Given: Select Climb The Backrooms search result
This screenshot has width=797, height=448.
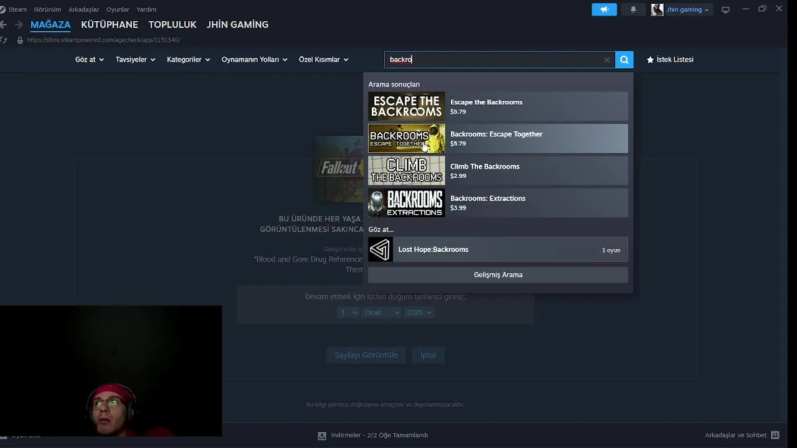Looking at the screenshot, I should 498,170.
